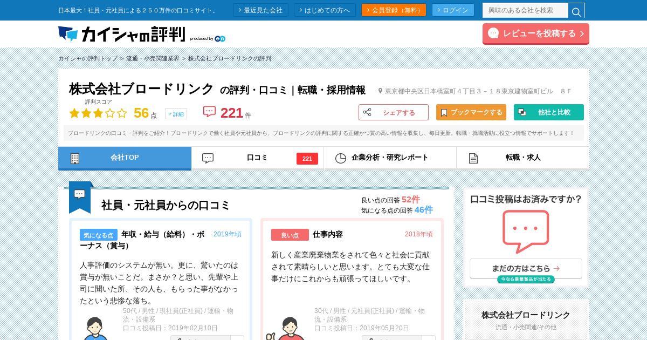
Task: Click 流通・小売関連/その他 category text in sidebar
Action: (526, 327)
